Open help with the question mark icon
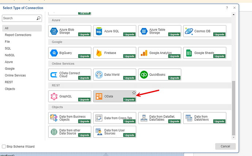The width and height of the screenshot is (252, 156). coord(227,8)
